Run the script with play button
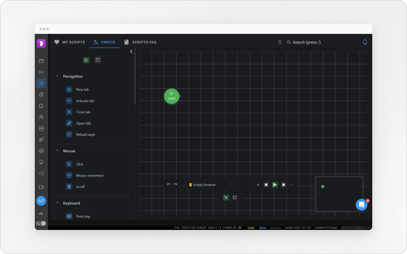The height and width of the screenshot is (254, 407). (275, 185)
